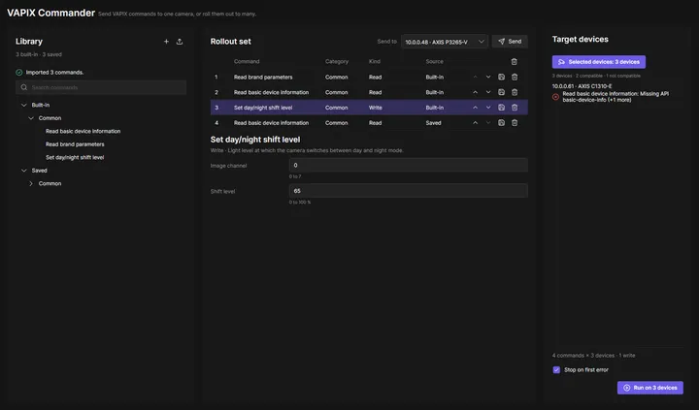Click the Source column header
The width and height of the screenshot is (699, 410).
pyautogui.click(x=434, y=61)
